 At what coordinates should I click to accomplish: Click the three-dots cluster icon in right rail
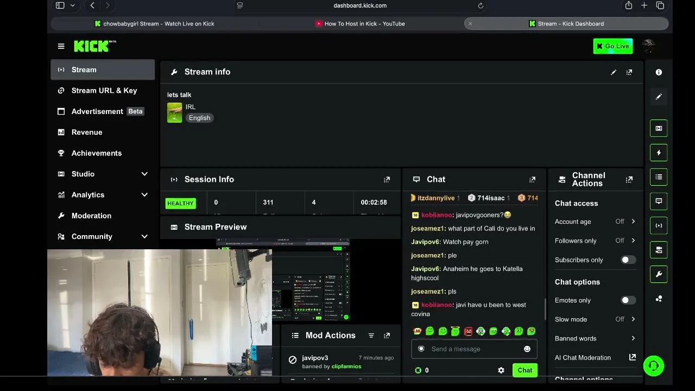tap(659, 299)
